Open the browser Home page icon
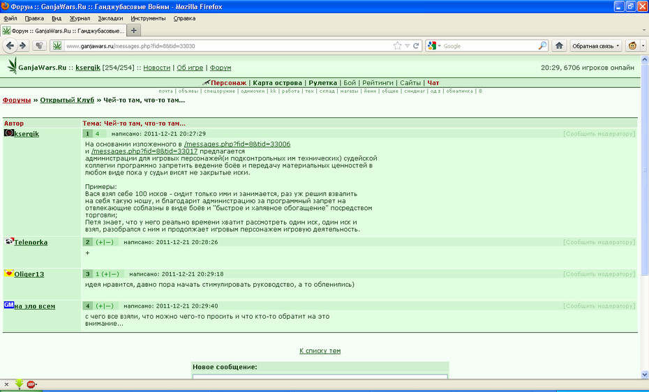649x392 pixels. point(559,46)
